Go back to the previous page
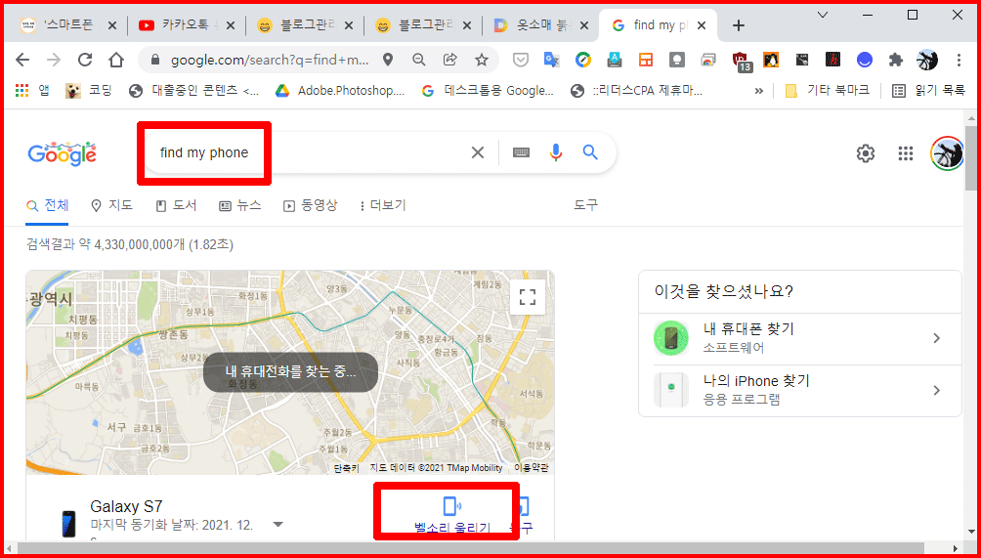Screen dimensions: 981x558 click(22, 60)
